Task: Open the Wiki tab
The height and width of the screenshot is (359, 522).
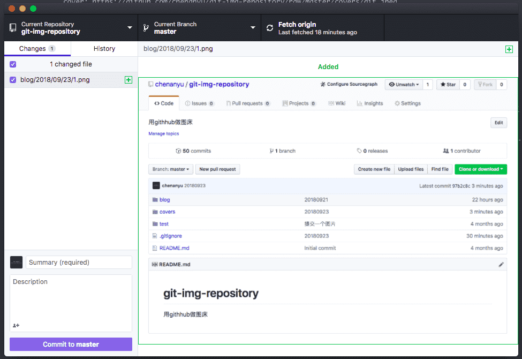Action: coord(337,103)
